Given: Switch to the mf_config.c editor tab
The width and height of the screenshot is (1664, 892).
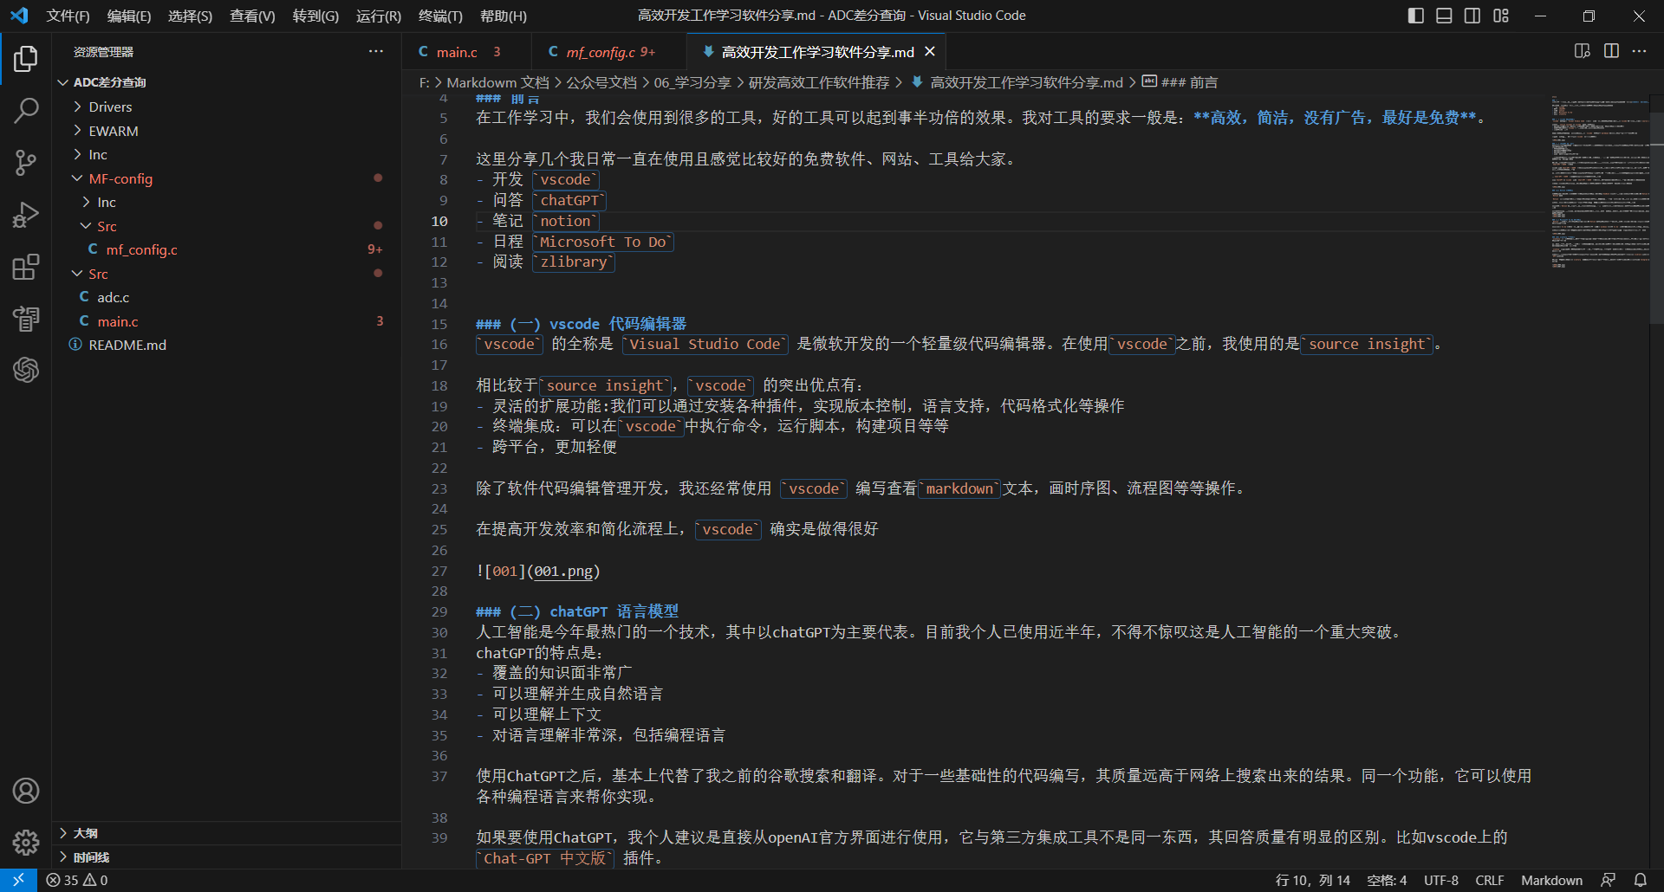Looking at the screenshot, I should [609, 52].
